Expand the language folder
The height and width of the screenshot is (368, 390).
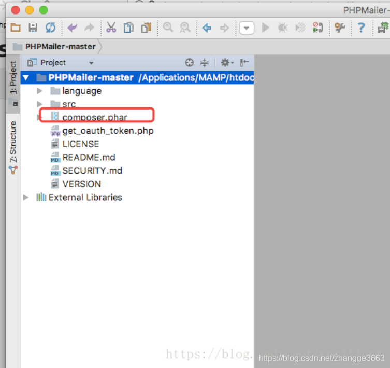pos(39,91)
